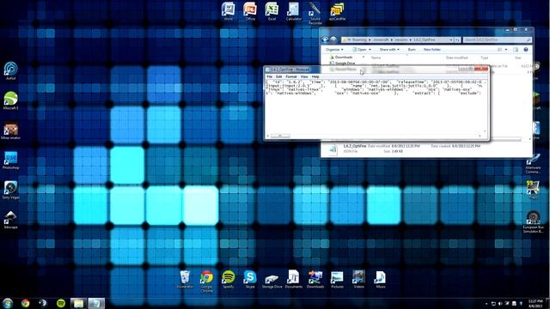550x309 pixels.
Task: Open the Documents desktop shortcut
Action: (294, 279)
